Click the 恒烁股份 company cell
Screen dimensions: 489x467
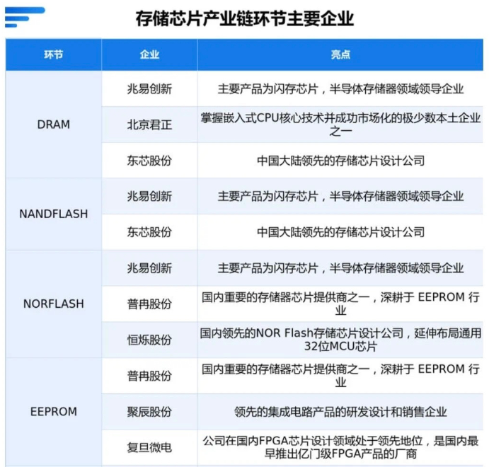click(149, 340)
